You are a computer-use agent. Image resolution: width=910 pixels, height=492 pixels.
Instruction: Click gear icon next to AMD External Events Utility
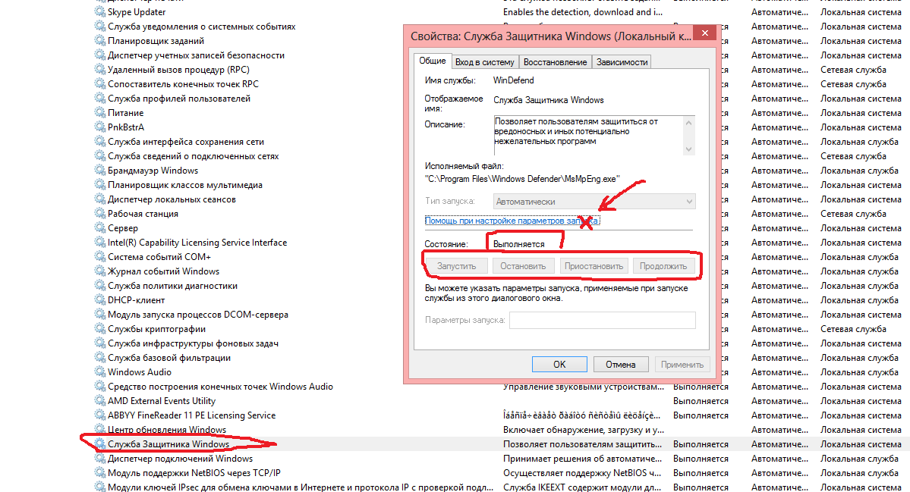click(x=100, y=401)
